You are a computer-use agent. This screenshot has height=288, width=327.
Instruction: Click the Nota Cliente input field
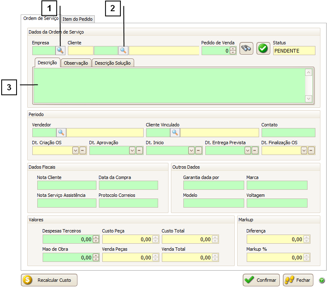[67, 185]
